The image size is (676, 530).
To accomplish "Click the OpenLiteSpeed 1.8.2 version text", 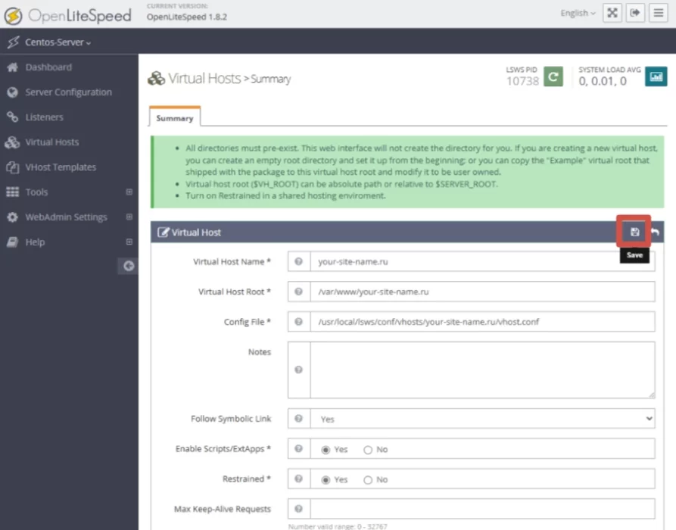I will pos(187,17).
